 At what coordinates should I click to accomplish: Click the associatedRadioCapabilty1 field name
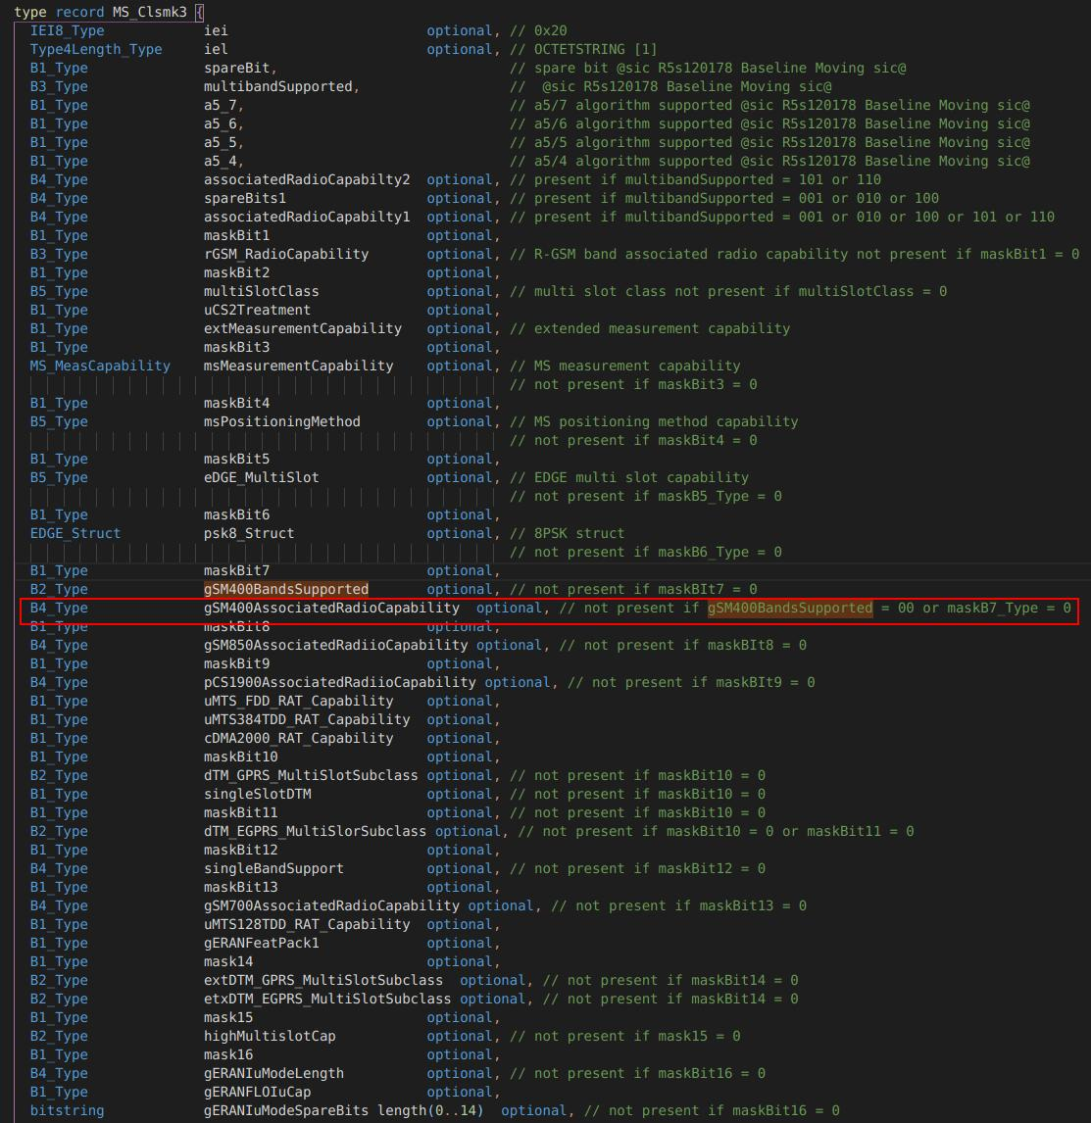tap(307, 217)
